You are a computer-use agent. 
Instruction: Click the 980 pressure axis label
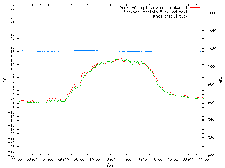(211, 84)
